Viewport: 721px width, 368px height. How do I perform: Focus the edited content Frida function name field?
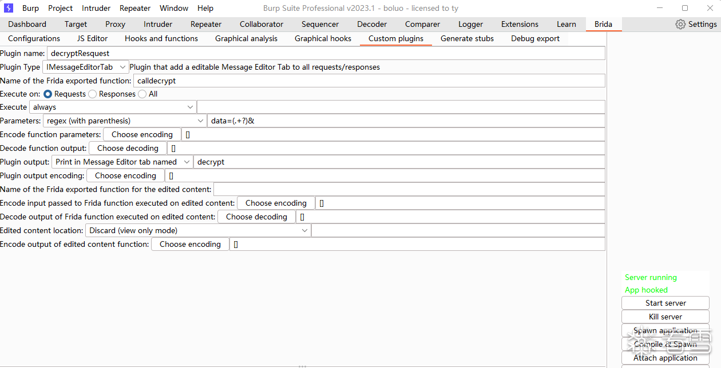coord(409,189)
